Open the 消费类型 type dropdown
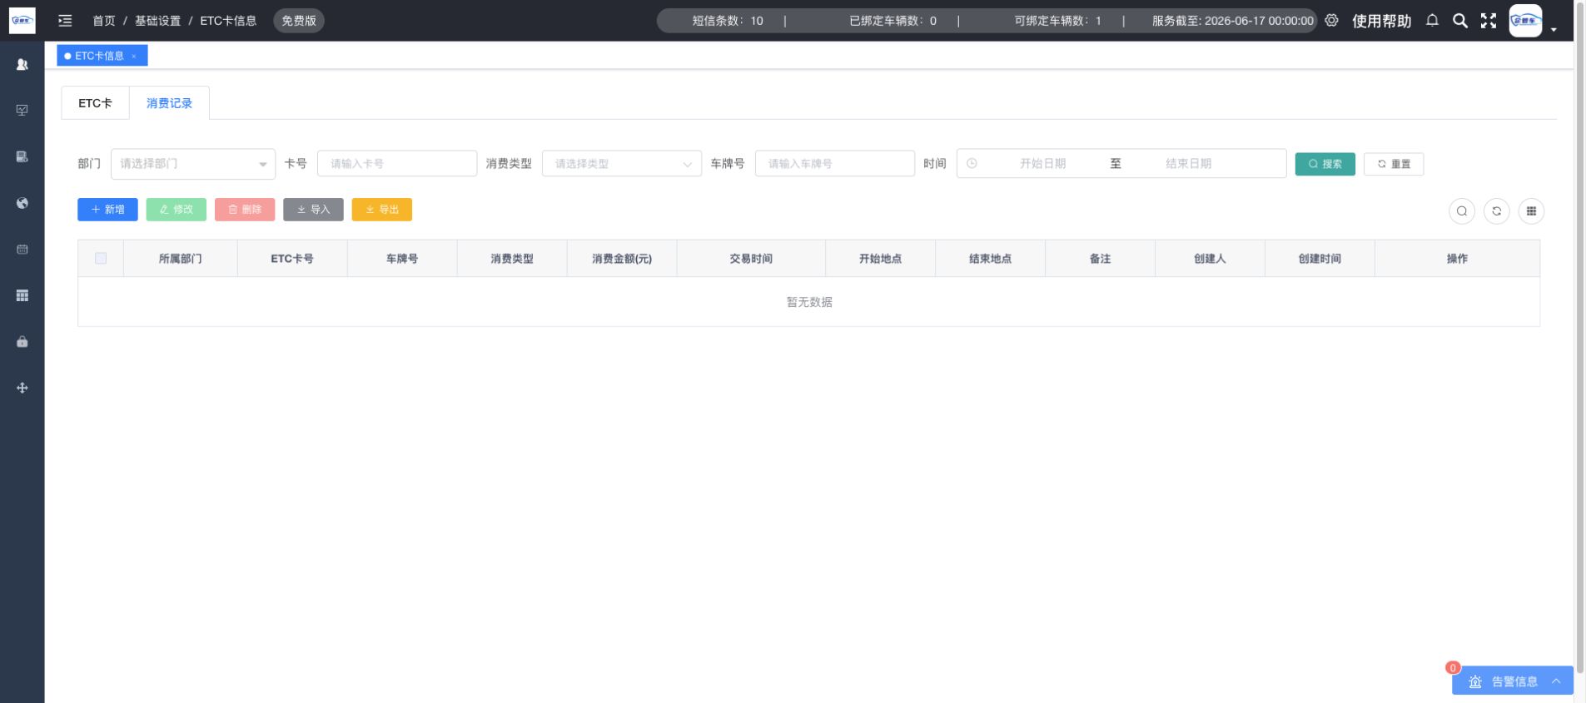 pyautogui.click(x=622, y=164)
